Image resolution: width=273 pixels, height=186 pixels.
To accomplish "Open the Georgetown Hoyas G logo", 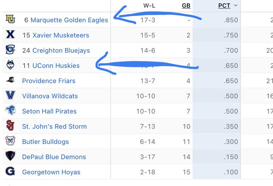I will point(10,171).
